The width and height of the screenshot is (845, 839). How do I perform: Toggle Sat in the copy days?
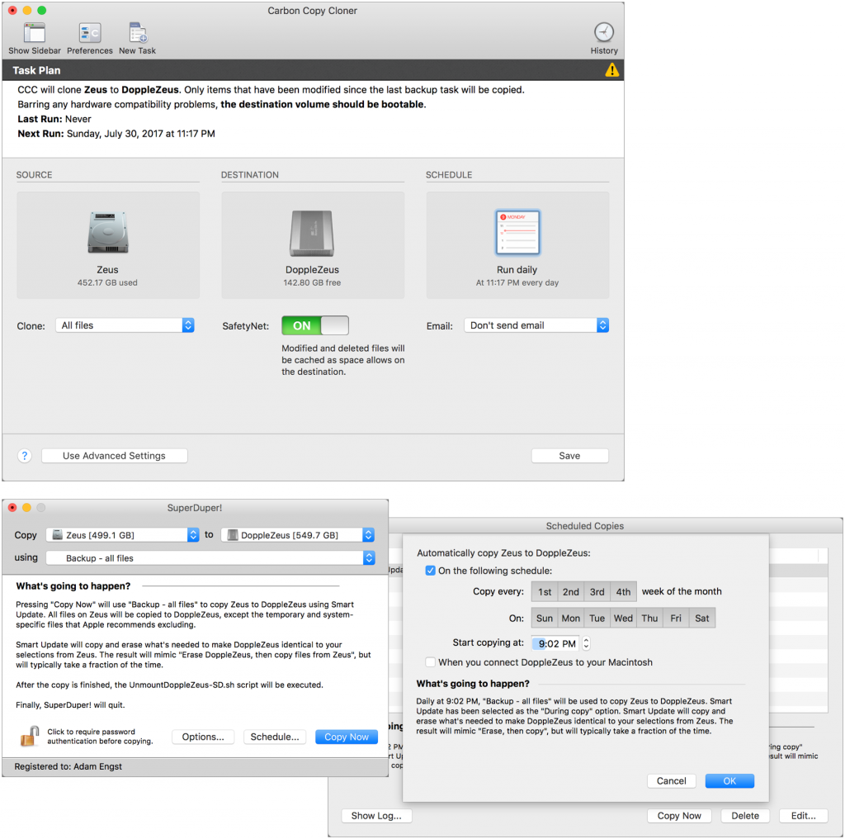pos(702,618)
